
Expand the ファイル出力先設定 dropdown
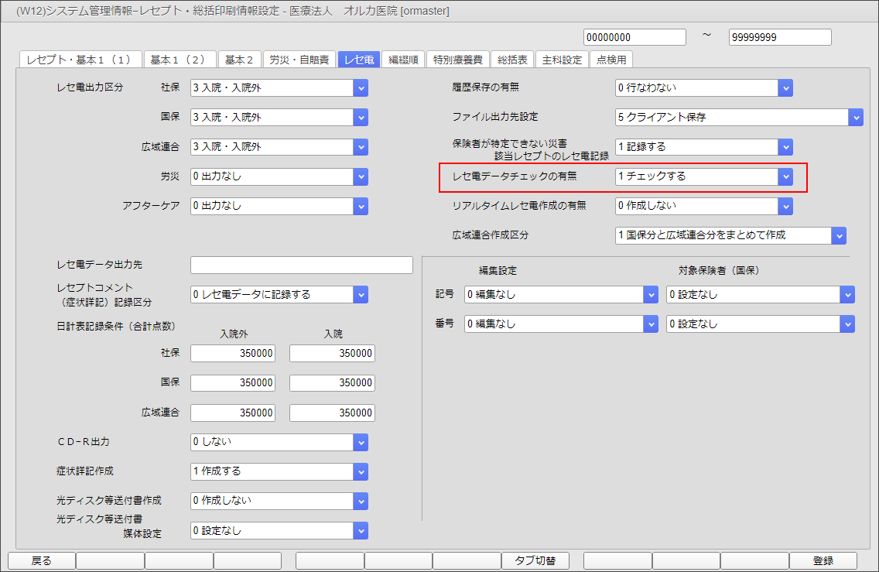pos(855,118)
